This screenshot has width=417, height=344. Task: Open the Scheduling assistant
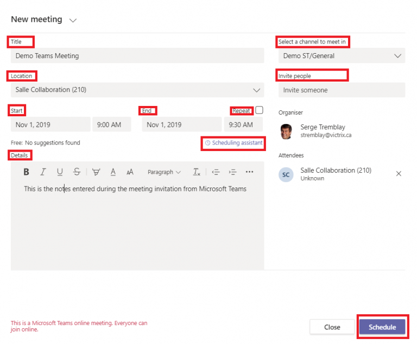click(233, 143)
